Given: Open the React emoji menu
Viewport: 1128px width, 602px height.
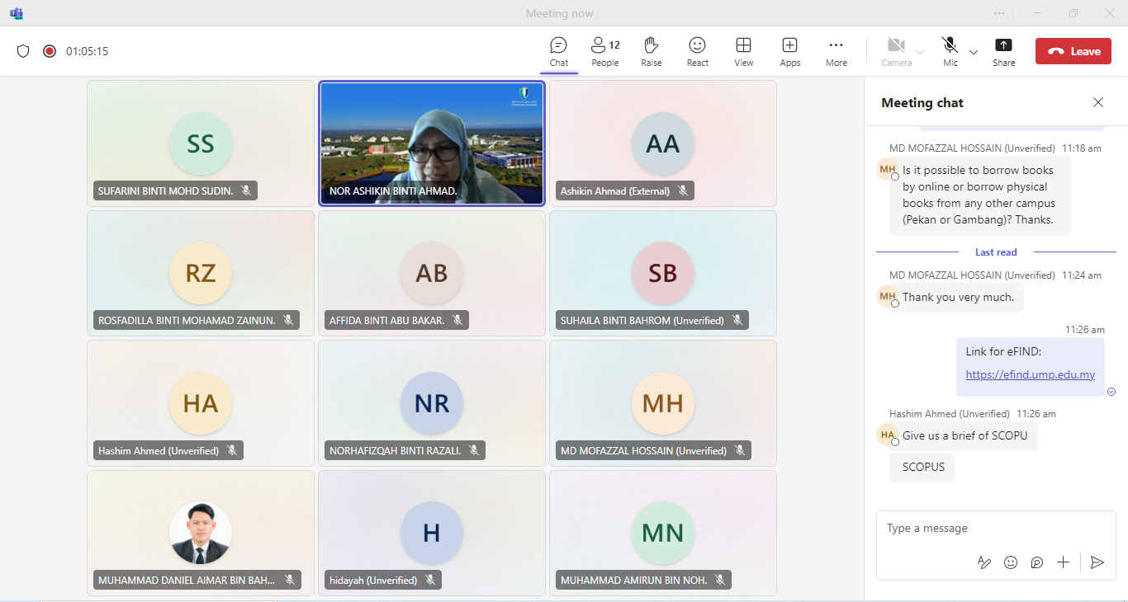Looking at the screenshot, I should tap(698, 51).
